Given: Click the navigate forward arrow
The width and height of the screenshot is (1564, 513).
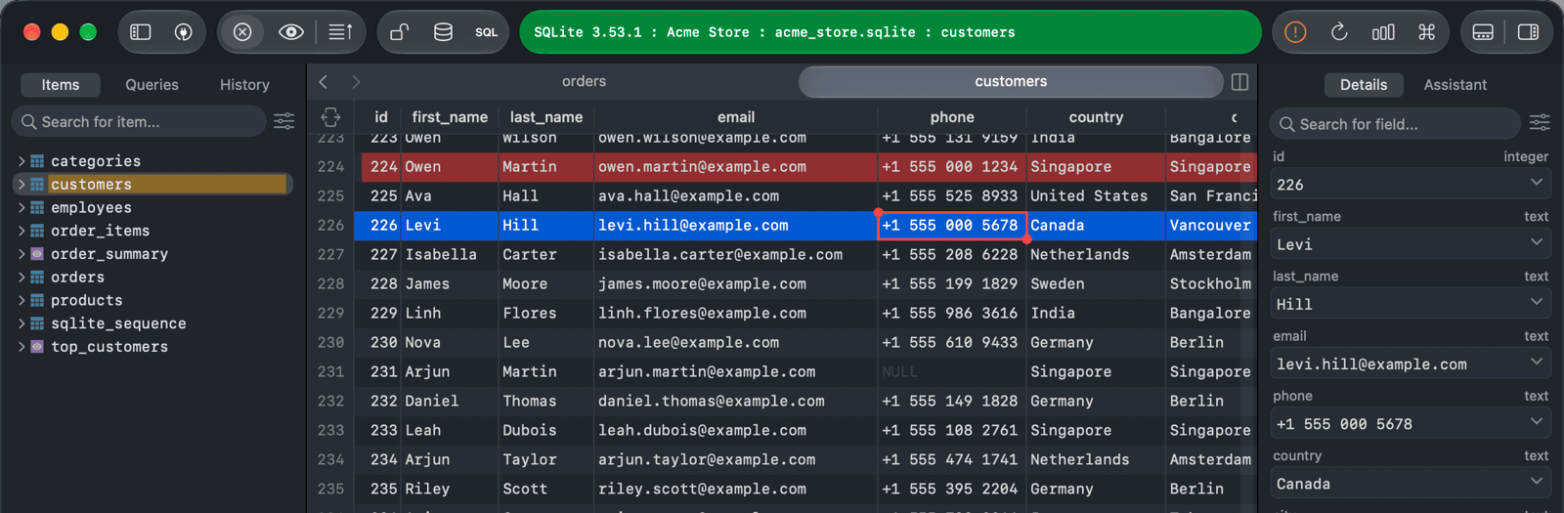Looking at the screenshot, I should click(356, 82).
